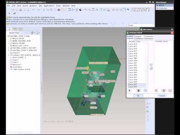Click the pick arrow icon under Include Curve
The image size is (180, 135).
pyautogui.click(x=130, y=90)
